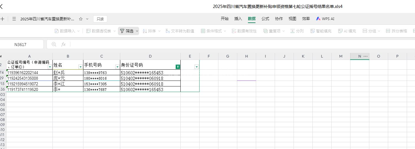The height and width of the screenshot is (149, 415).
Task: Open filter dropdown on 姓名 column
Action: click(x=80, y=67)
